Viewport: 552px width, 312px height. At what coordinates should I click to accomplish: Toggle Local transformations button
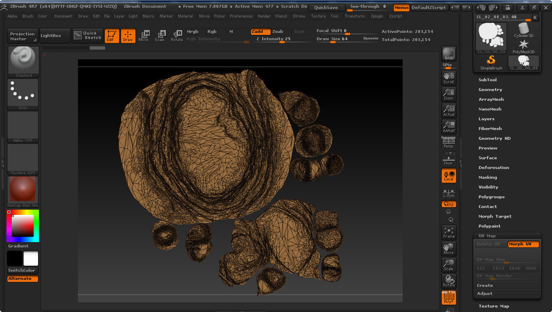(x=448, y=175)
